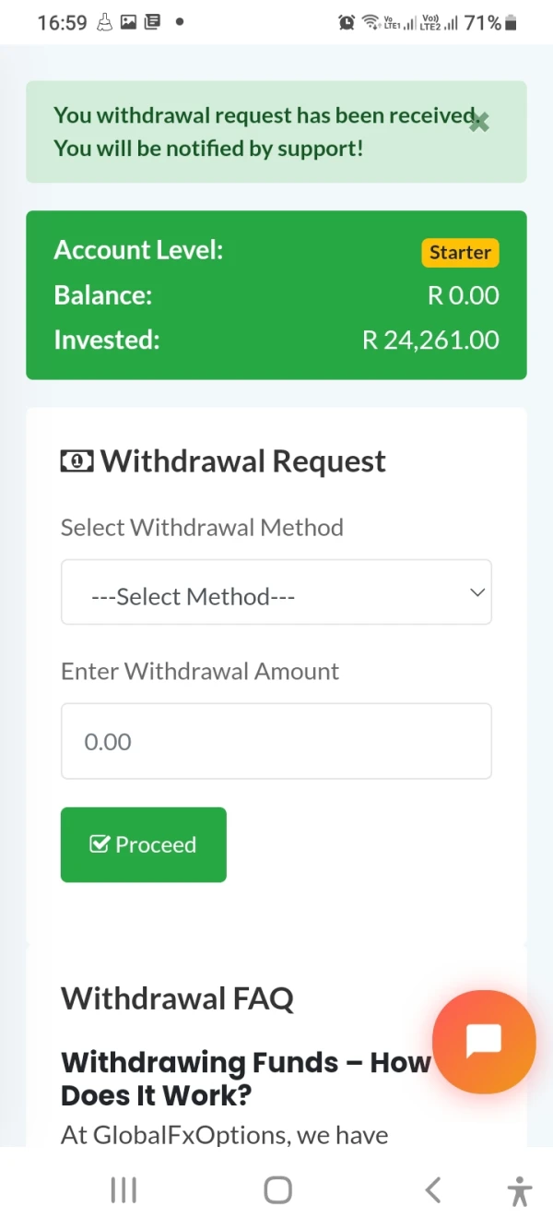Tap the accessibility figure icon
The image size is (553, 1230).
[x=520, y=1191]
